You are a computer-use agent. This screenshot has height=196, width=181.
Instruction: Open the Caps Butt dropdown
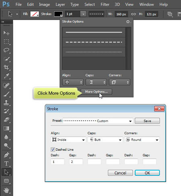pyautogui.click(x=105, y=140)
